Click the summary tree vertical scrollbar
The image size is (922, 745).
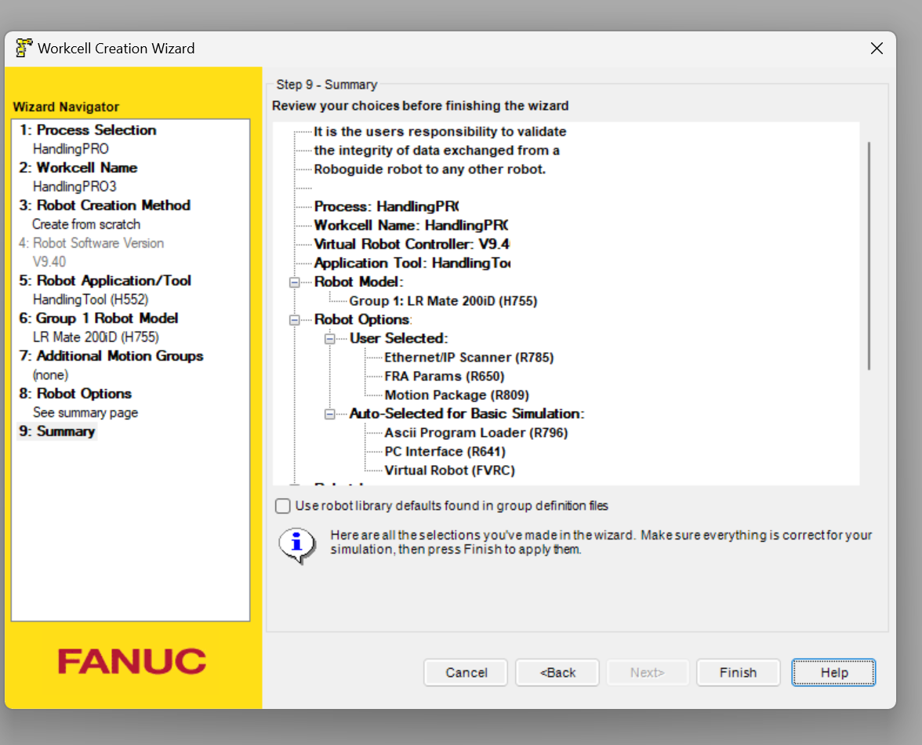tap(869, 256)
